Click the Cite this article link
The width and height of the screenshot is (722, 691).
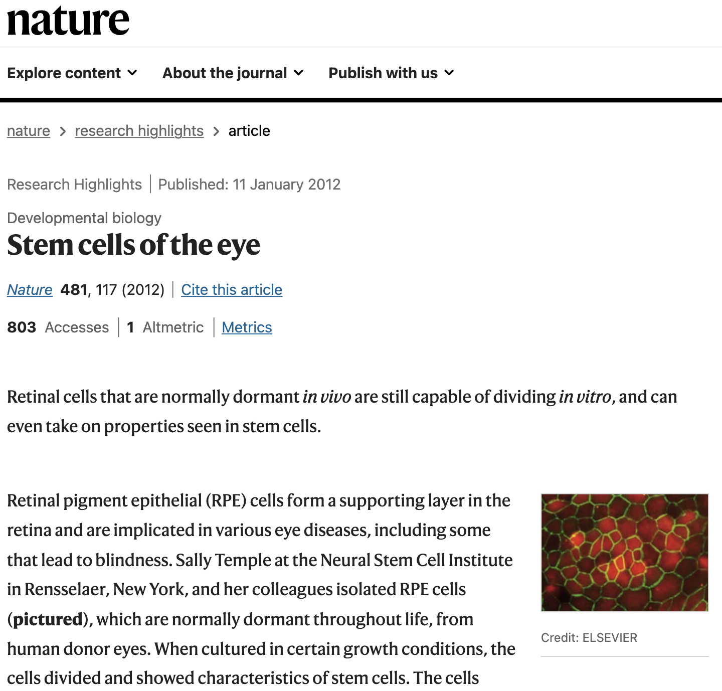tap(232, 290)
